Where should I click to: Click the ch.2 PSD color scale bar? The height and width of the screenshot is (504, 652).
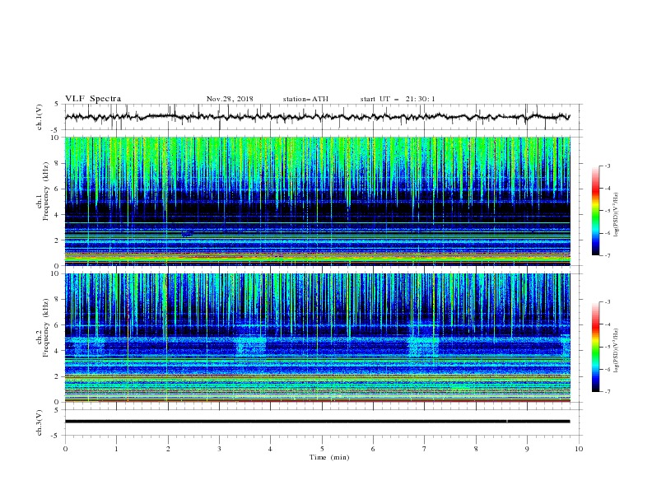(595, 347)
